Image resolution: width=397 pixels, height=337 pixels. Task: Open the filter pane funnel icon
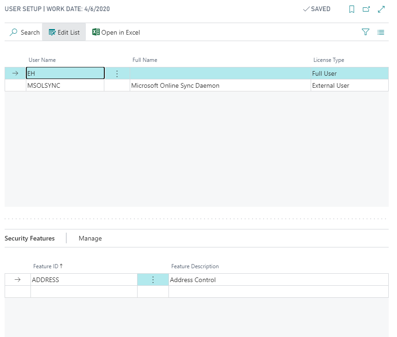(365, 32)
